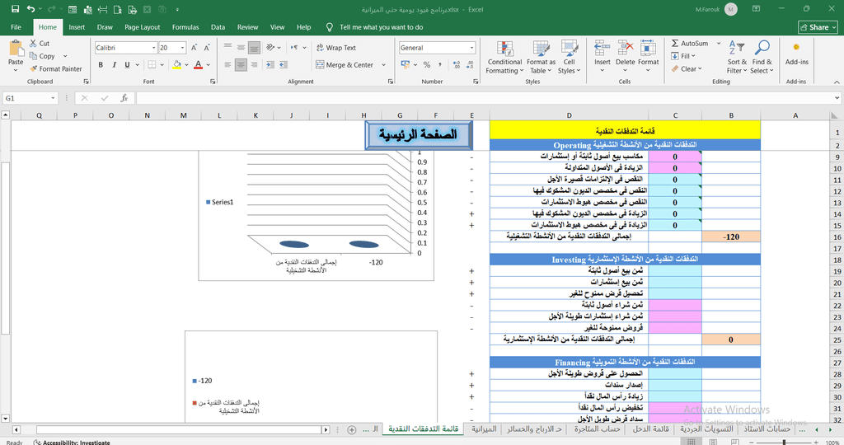Click Tell me what you want to do
The width and height of the screenshot is (844, 445).
click(375, 27)
